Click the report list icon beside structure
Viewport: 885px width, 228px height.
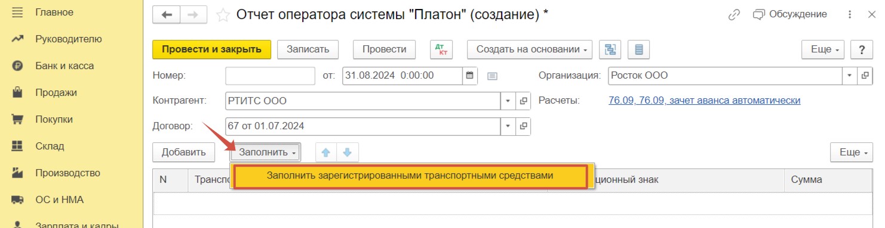click(x=639, y=49)
